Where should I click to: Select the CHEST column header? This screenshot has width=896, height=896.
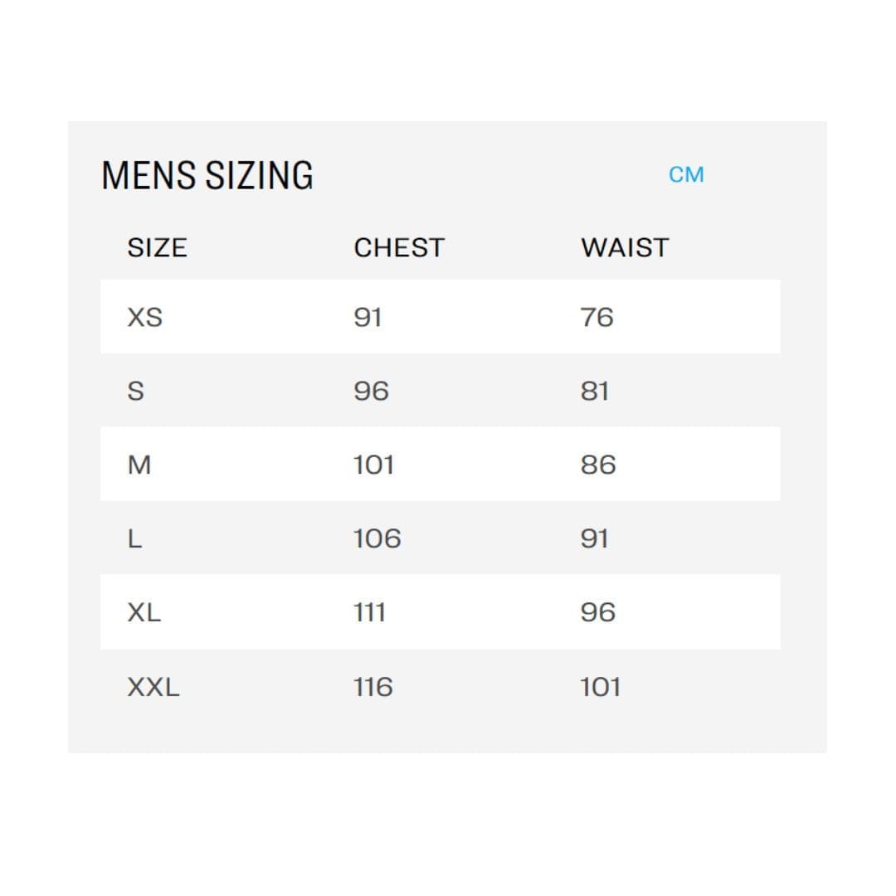399,248
